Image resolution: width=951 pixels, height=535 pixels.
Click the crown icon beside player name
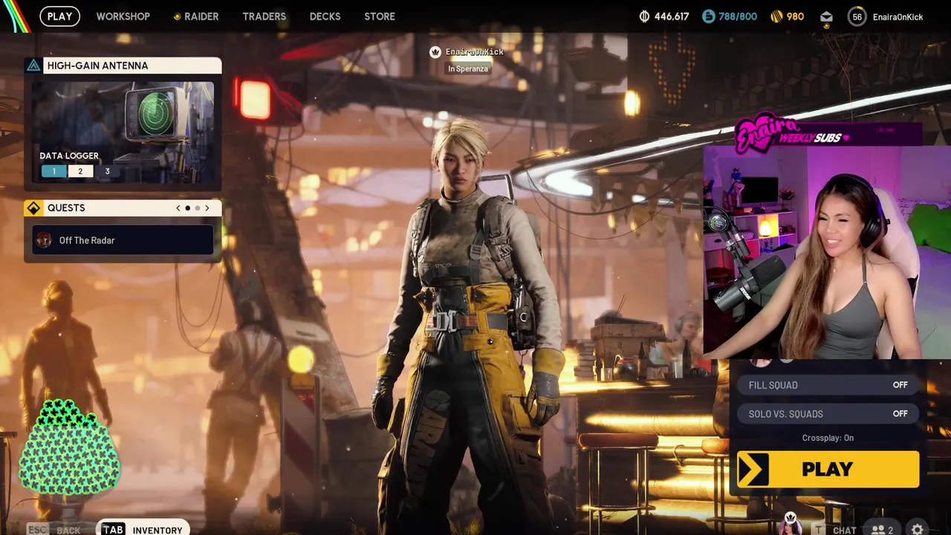pyautogui.click(x=435, y=52)
